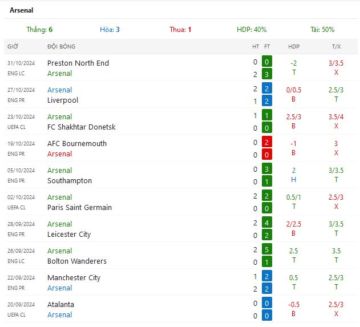Image resolution: width=360 pixels, height=327 pixels.
Task: Click the ĐỘI BÓNG column header
Action: (x=61, y=47)
